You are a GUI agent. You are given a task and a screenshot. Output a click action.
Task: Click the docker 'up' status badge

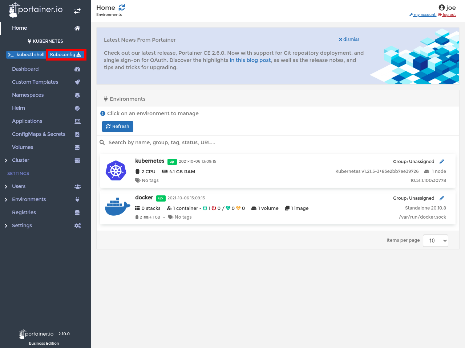tap(161, 198)
